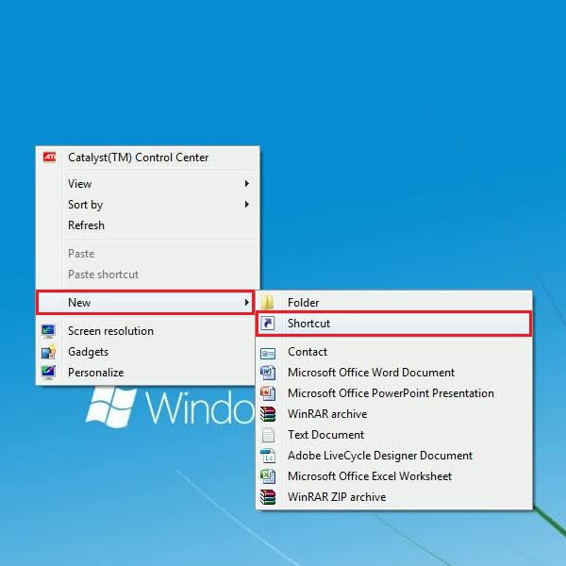This screenshot has width=566, height=566.
Task: Create a new Shortcut
Action: 393,324
